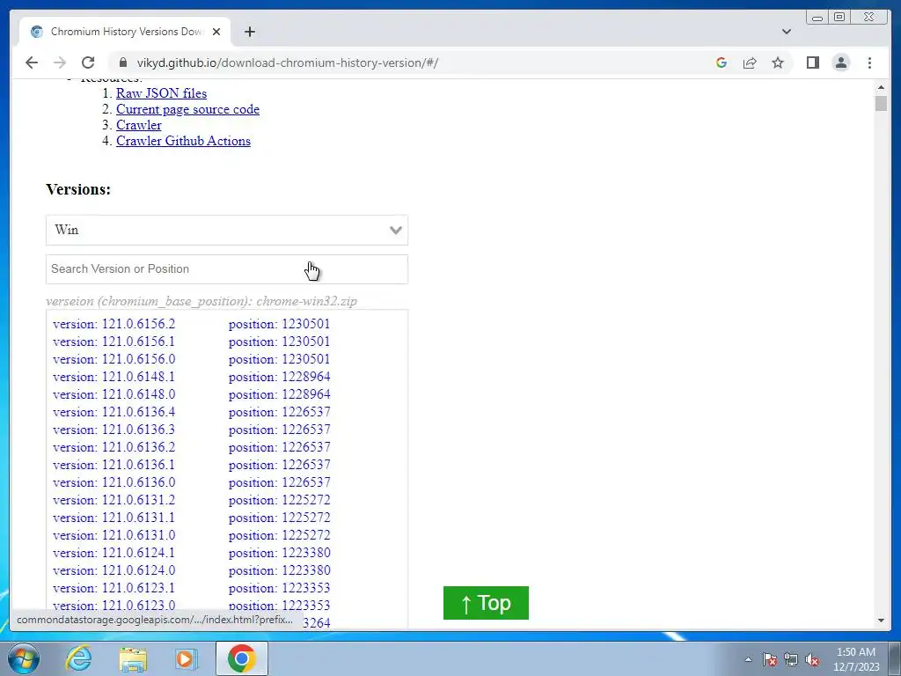
Task: Choose version 121.0.6136.4
Action: (114, 412)
